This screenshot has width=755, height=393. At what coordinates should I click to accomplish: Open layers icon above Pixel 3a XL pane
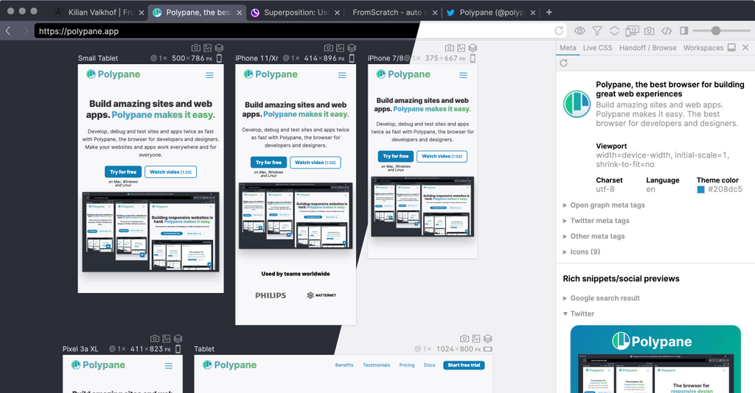click(x=178, y=339)
